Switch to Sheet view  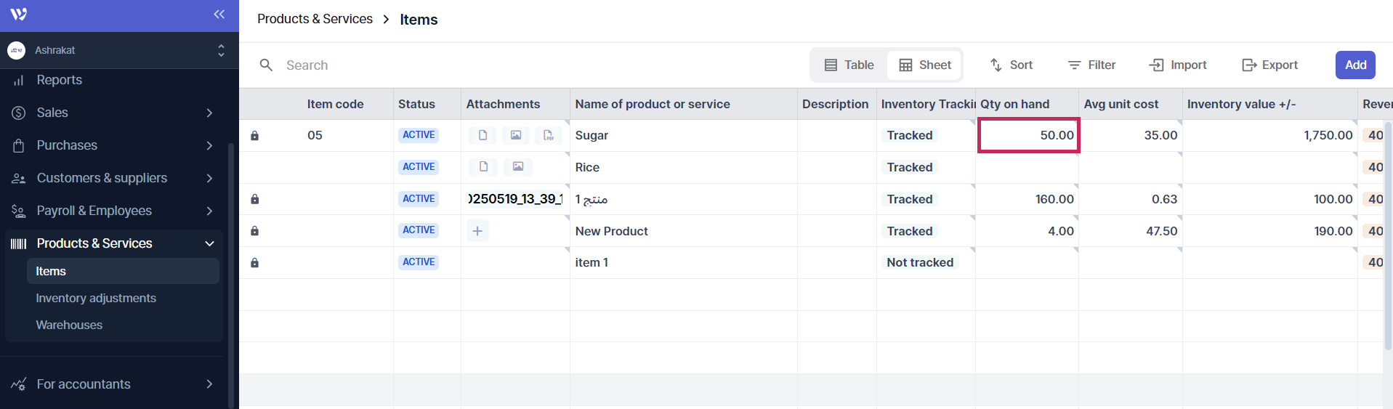[x=925, y=65]
